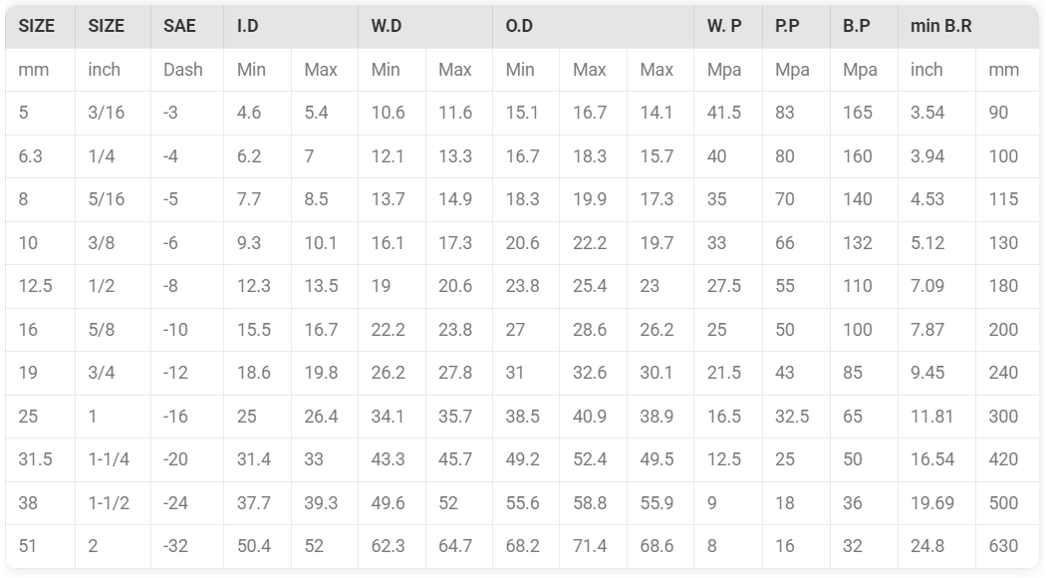Image resolution: width=1046 pixels, height=578 pixels.
Task: Select the -4 SAE dash cell
Action: click(187, 156)
